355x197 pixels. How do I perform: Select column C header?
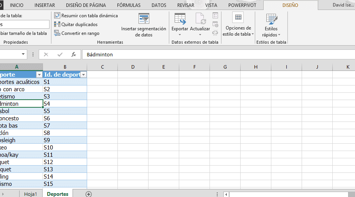pyautogui.click(x=102, y=67)
